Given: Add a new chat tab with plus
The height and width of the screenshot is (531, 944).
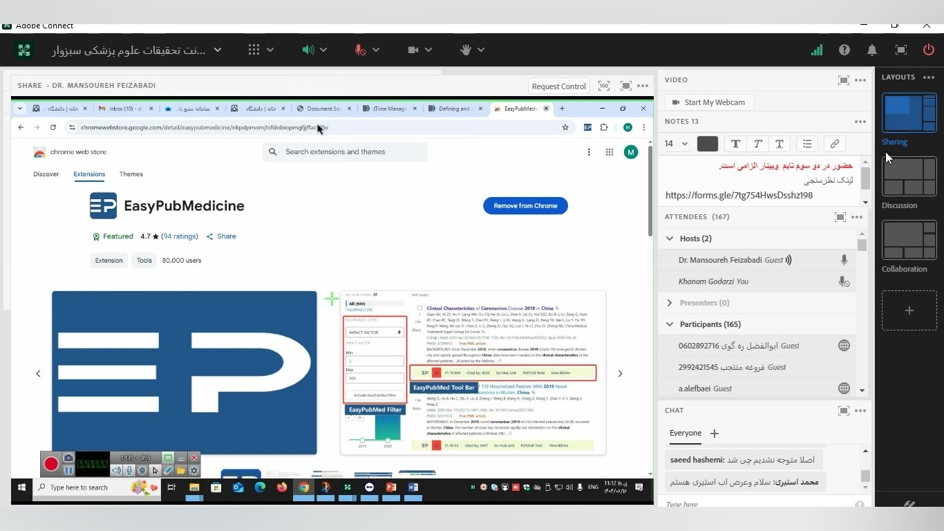Looking at the screenshot, I should [x=715, y=434].
